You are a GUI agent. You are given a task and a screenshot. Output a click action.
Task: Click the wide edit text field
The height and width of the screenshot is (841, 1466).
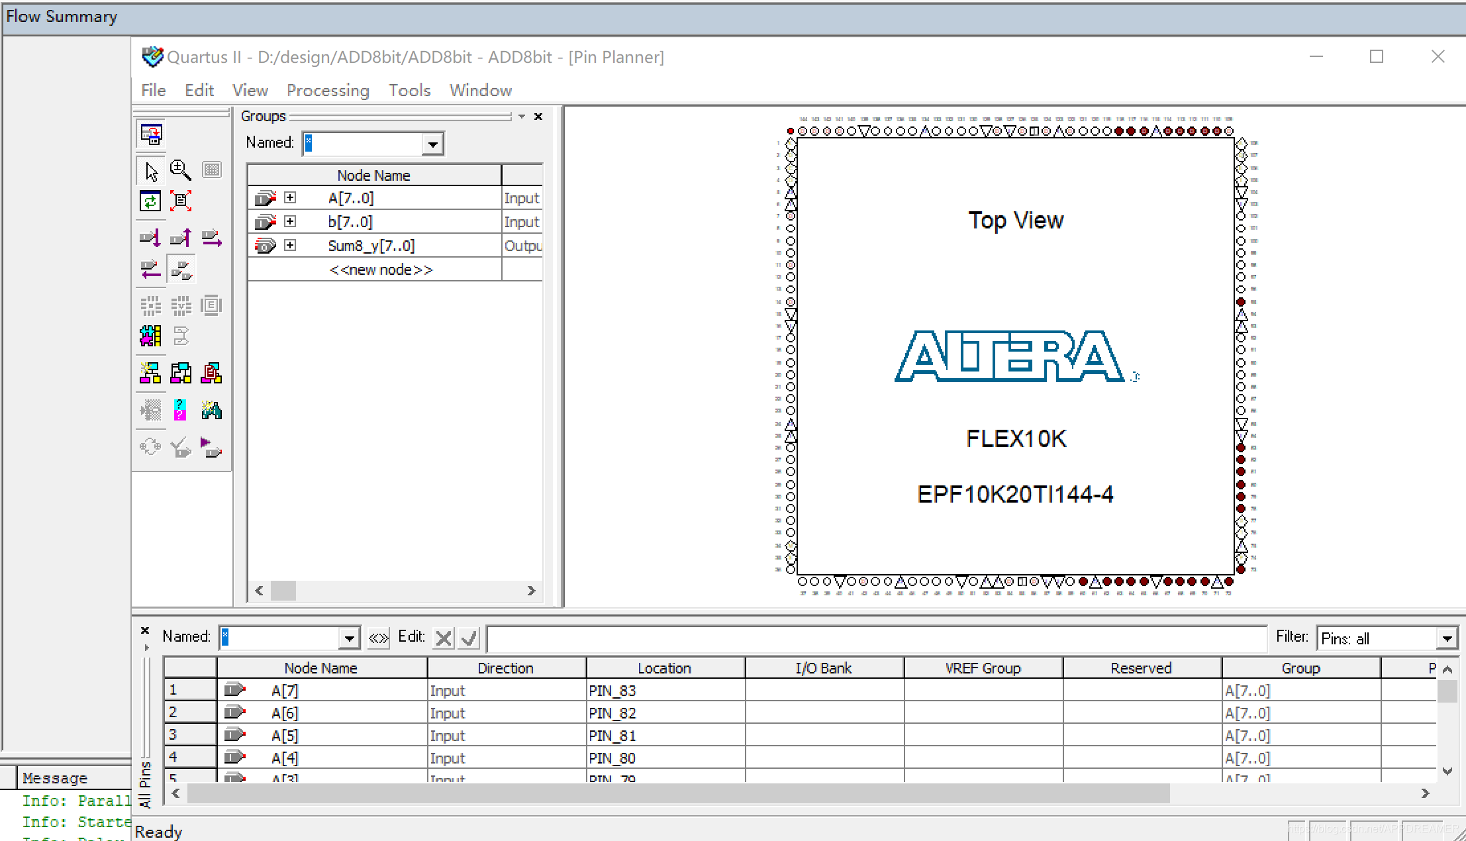click(x=876, y=638)
